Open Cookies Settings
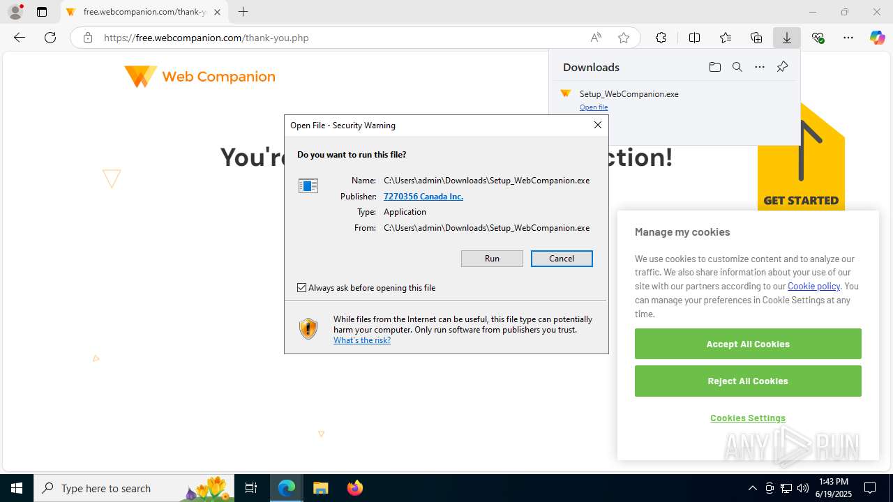Screen dimensions: 893x502 (x=748, y=418)
